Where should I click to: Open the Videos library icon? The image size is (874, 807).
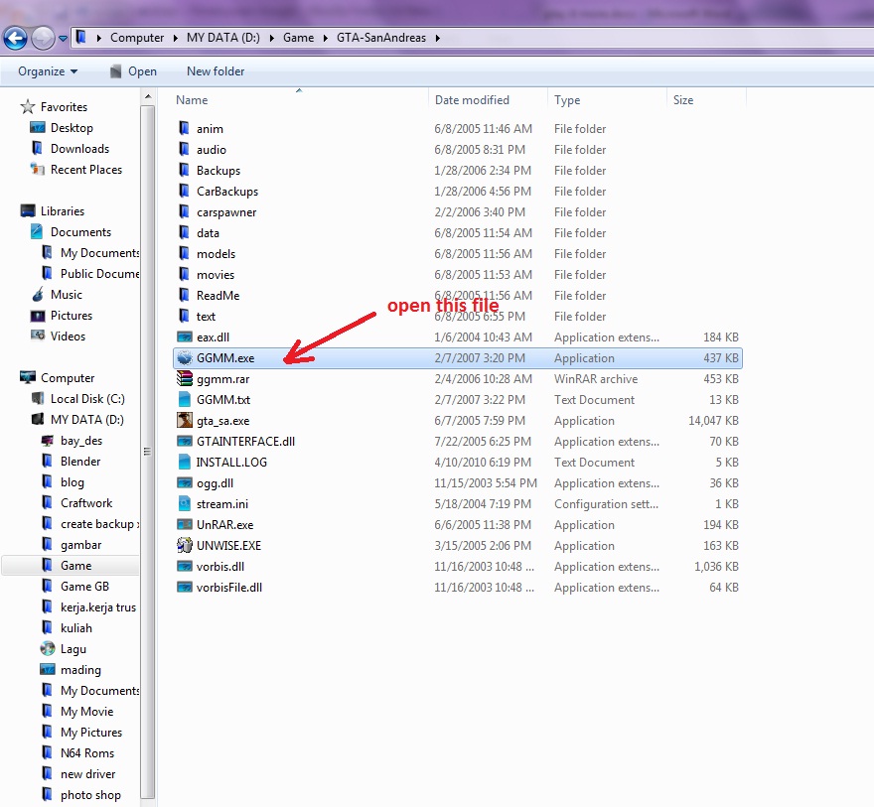click(x=38, y=336)
